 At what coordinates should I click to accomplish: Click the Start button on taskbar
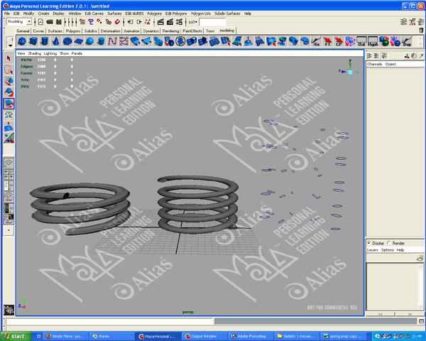16,336
